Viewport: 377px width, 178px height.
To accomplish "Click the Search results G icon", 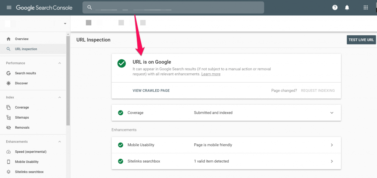I will (8, 73).
